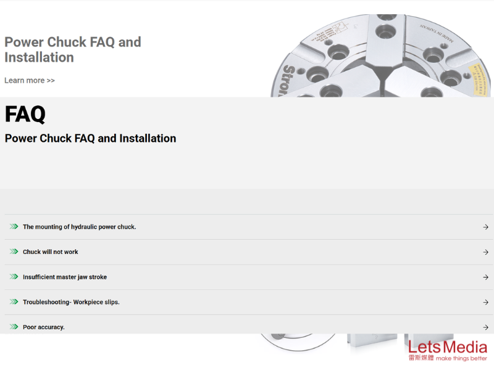The image size is (494, 370).
Task: Click the Power Chuck FAQ and Installation banner title
Action: pos(73,49)
